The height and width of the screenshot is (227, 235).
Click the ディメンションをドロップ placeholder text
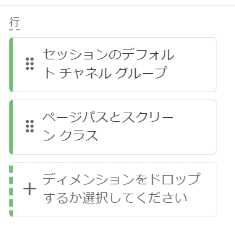pyautogui.click(x=122, y=179)
